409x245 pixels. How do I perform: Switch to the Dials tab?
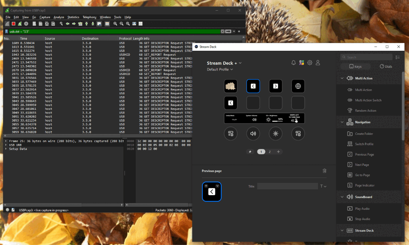click(x=387, y=67)
